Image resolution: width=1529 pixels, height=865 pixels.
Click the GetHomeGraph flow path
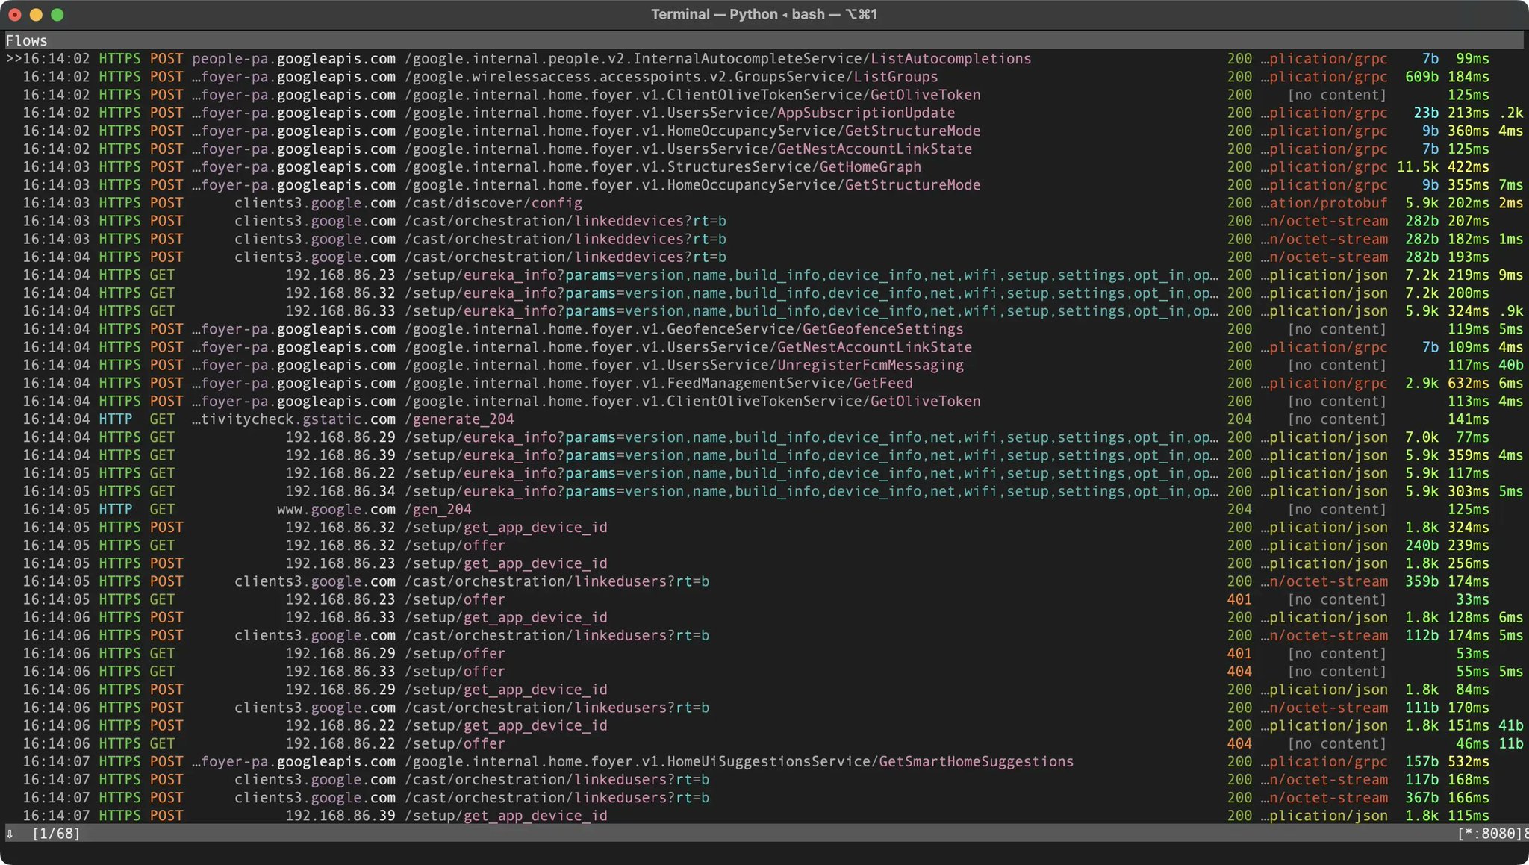pos(663,167)
